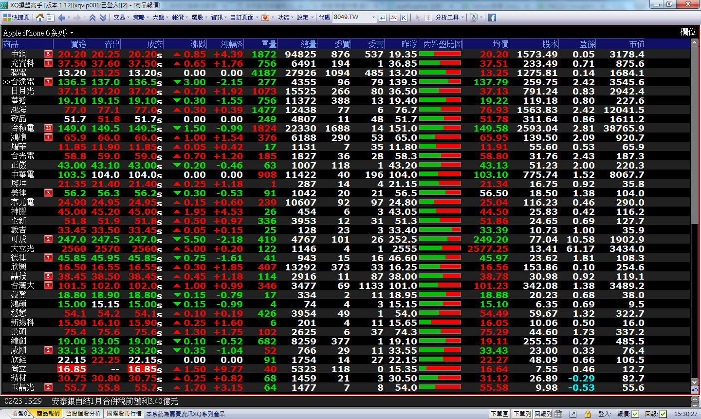Open the 欄位 column settings
Image resolution: width=701 pixels, height=419 pixels.
click(688, 32)
